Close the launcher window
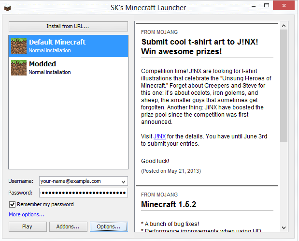299x241 pixels. [x=284, y=6]
